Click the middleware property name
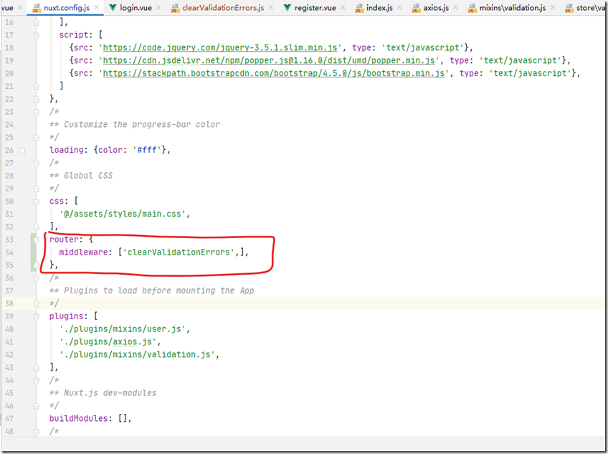 tap(83, 252)
